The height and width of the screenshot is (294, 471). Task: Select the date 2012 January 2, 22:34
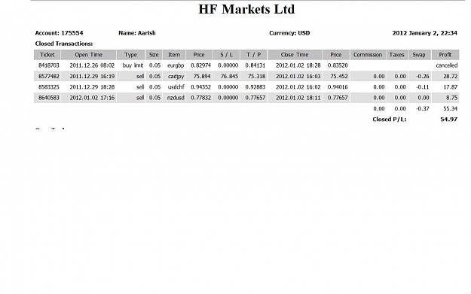pyautogui.click(x=425, y=33)
